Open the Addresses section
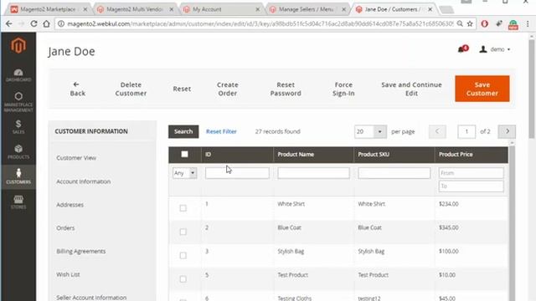The width and height of the screenshot is (536, 301). tap(70, 205)
